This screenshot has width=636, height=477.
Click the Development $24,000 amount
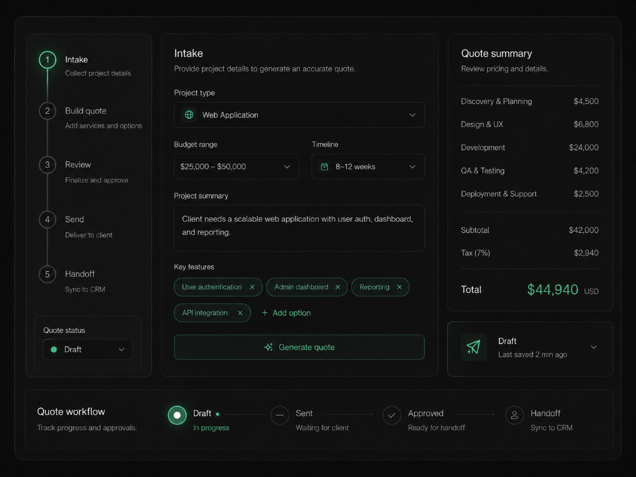[584, 148]
